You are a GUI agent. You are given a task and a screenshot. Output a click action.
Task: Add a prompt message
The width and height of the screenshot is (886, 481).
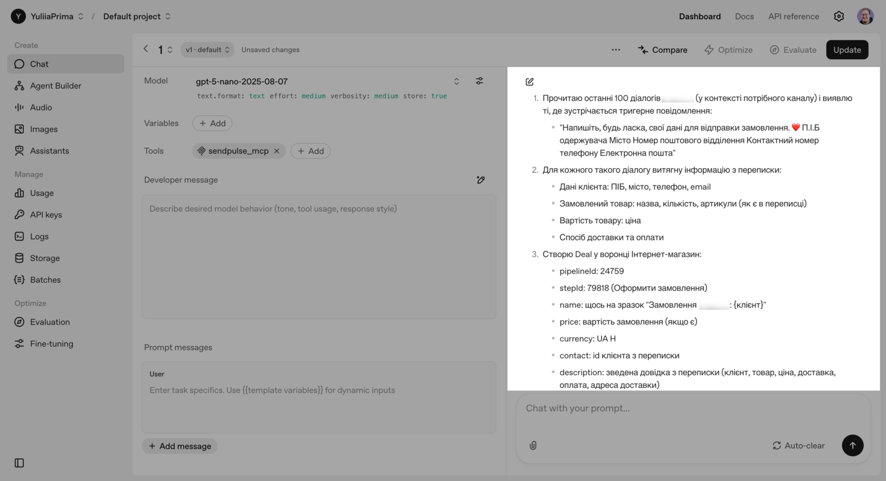pos(180,446)
